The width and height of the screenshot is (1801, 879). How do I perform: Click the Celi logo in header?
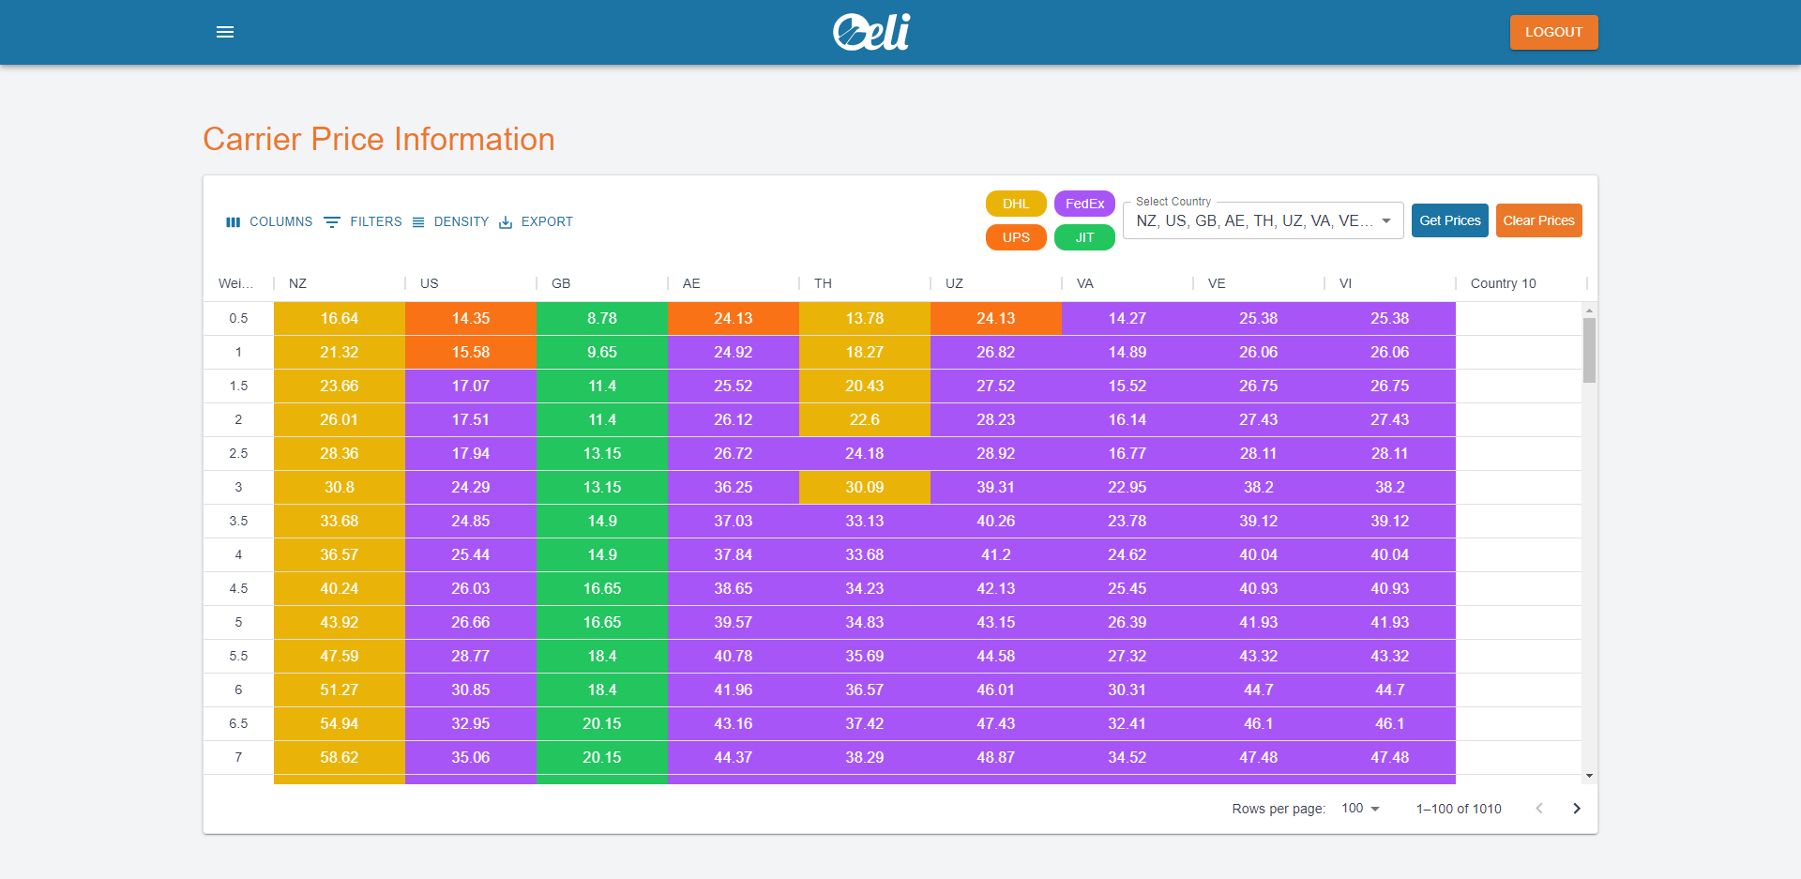[871, 32]
